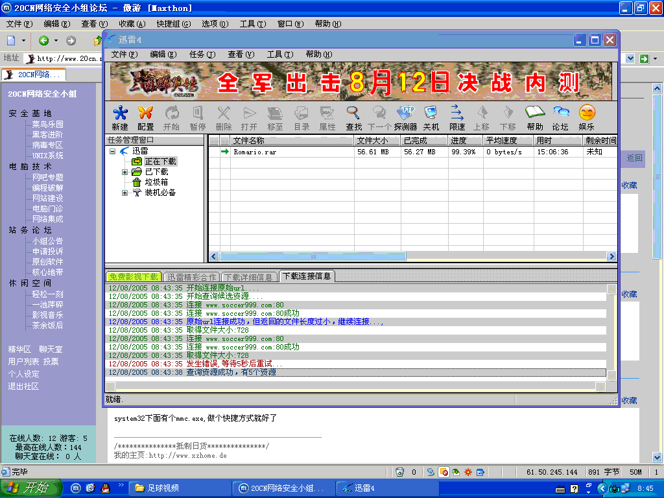This screenshot has width=664, height=498.
Task: Click the popup blocker status bar icon
Action: tap(444, 472)
